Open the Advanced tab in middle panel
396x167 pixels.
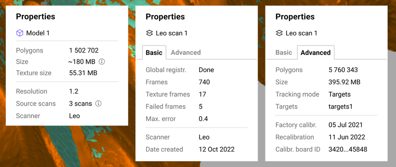point(186,53)
